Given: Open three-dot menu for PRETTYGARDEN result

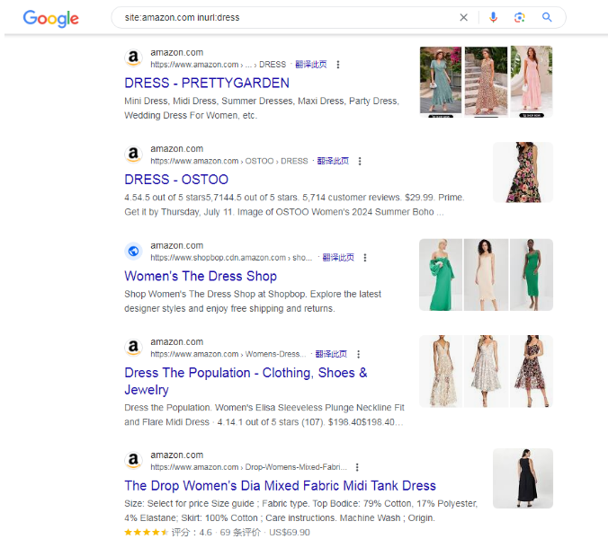Looking at the screenshot, I should point(338,65).
